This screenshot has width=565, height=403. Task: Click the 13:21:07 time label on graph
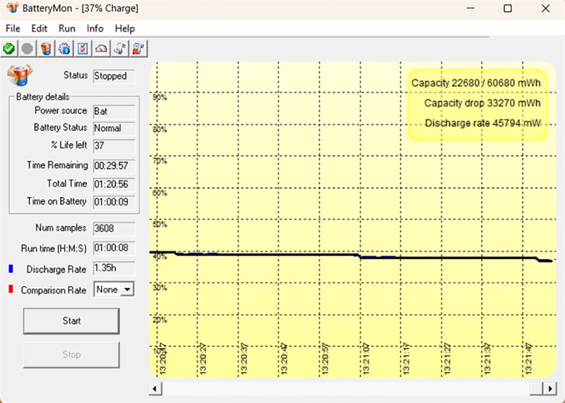pos(367,359)
